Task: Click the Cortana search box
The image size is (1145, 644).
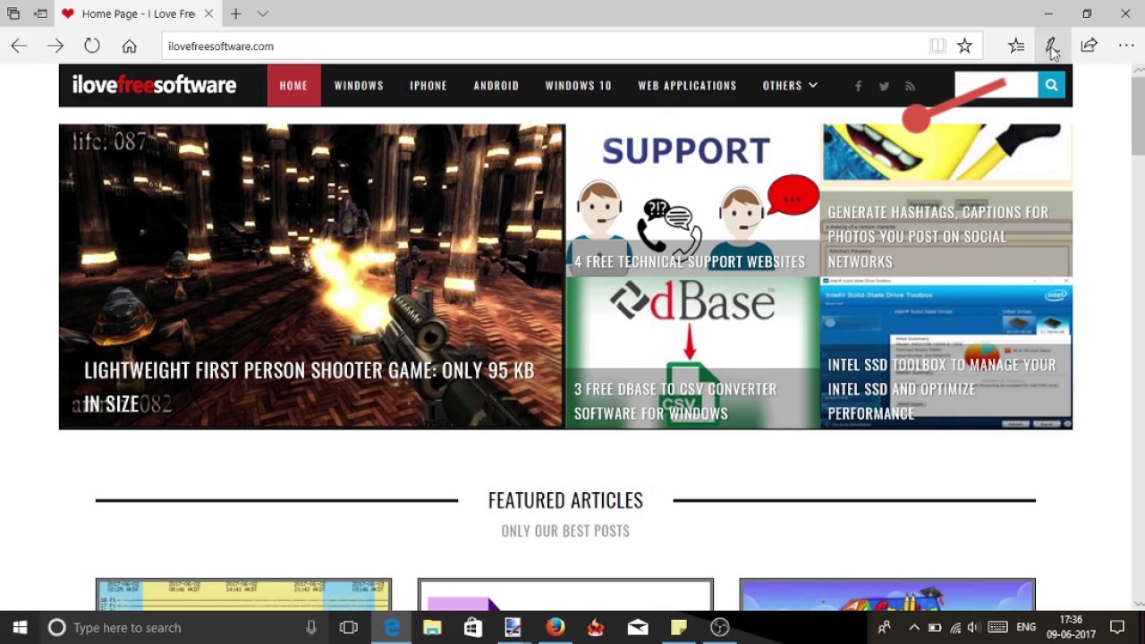Action: (183, 627)
